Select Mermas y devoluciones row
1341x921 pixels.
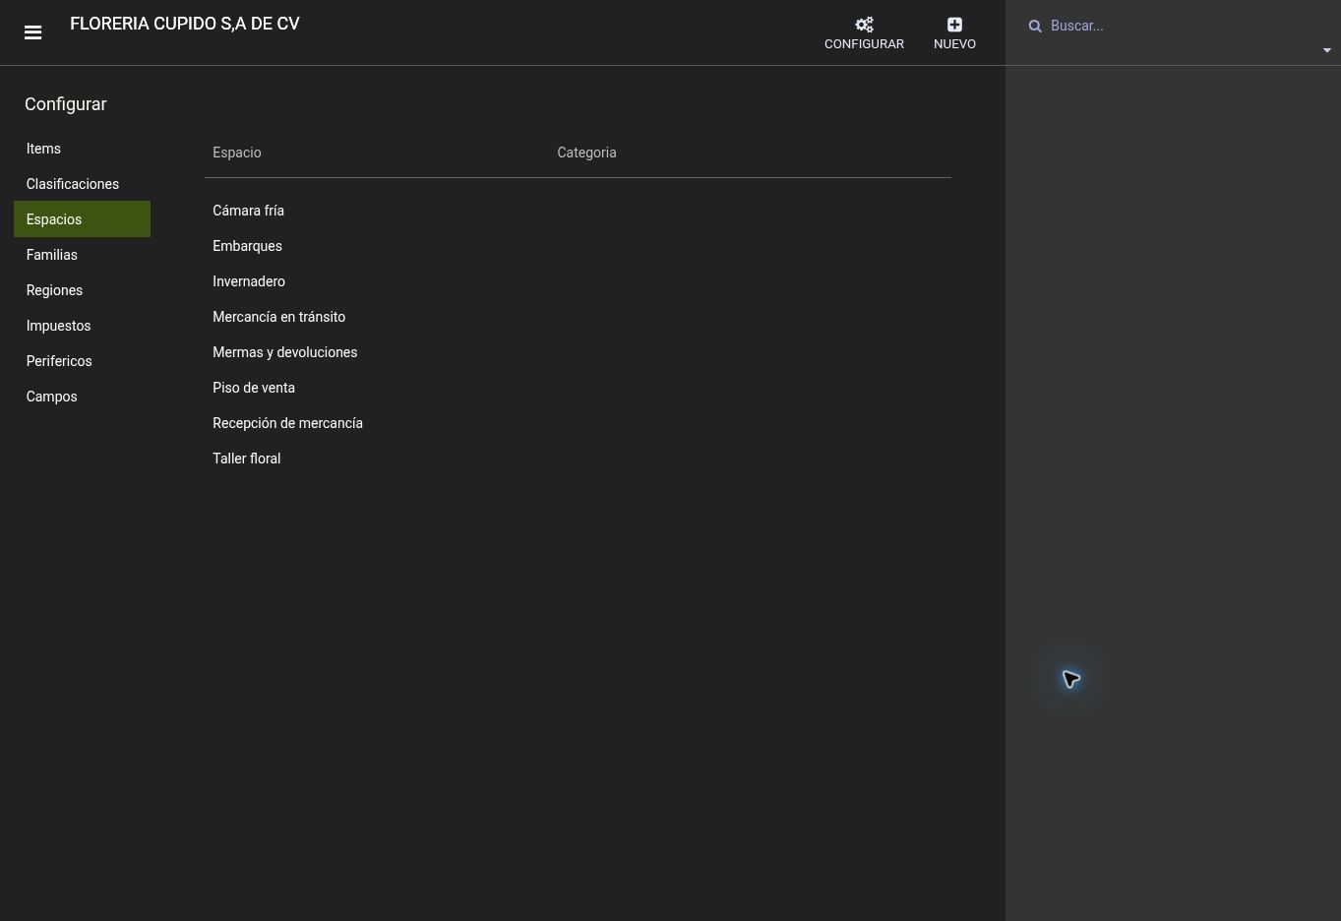click(578, 352)
